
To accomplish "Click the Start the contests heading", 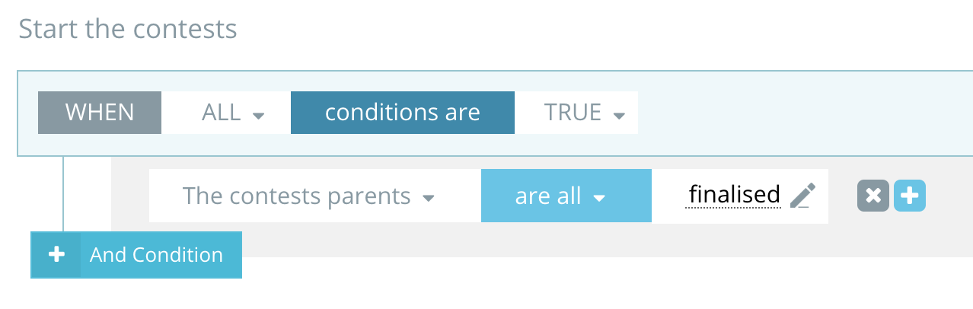I will [x=128, y=29].
